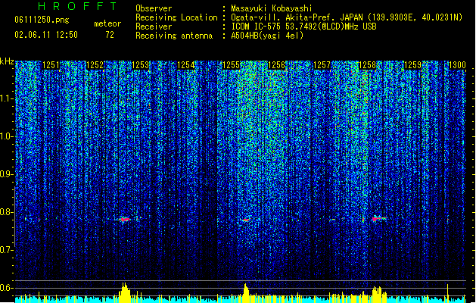Click the red meteor echo near marker 1258

378,218
